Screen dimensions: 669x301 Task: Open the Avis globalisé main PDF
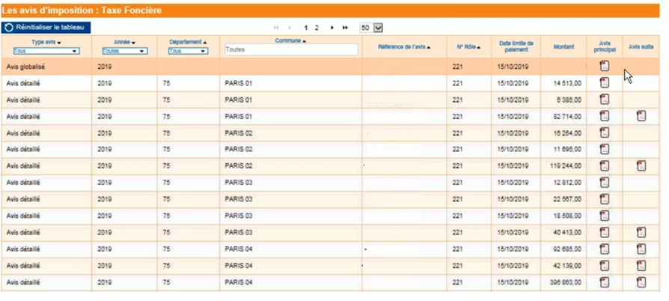[x=605, y=66]
